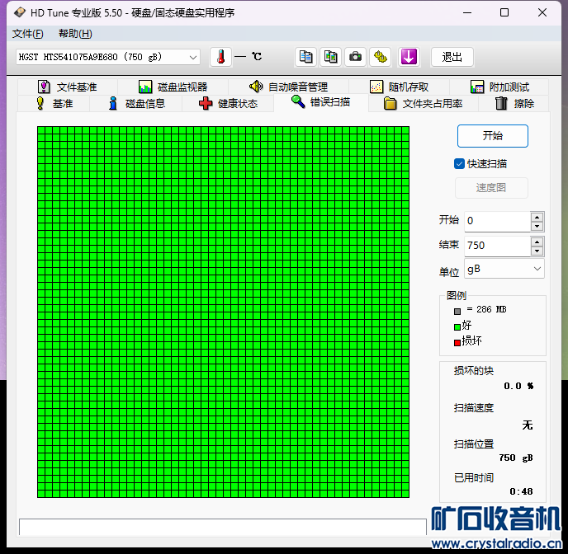568x554 pixels.
Task: Click the red 损坏 legend swatch
Action: coord(457,343)
